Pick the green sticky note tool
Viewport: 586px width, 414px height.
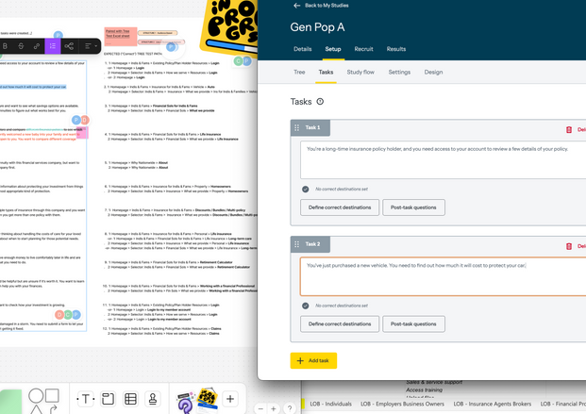click(x=10, y=402)
